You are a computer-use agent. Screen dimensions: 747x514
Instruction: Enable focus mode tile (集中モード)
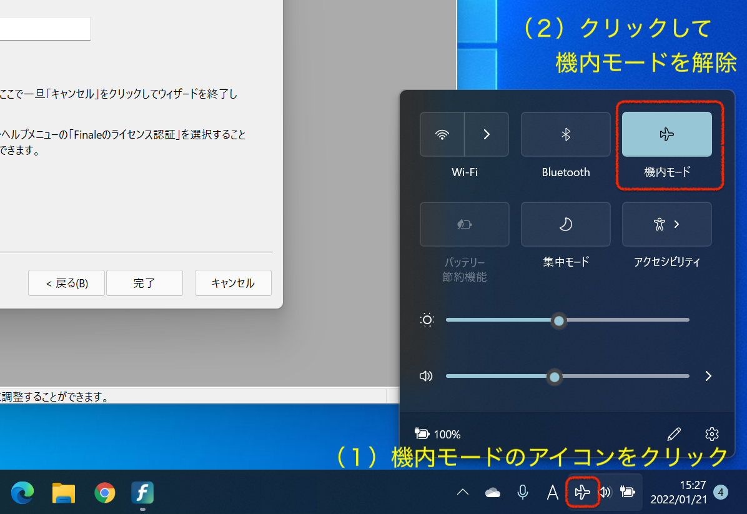[x=565, y=224]
